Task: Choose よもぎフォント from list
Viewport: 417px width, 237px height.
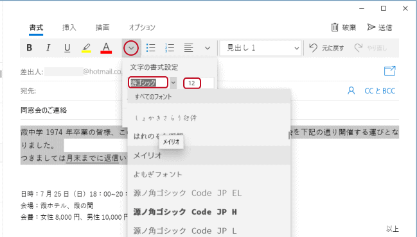Action: click(x=209, y=174)
